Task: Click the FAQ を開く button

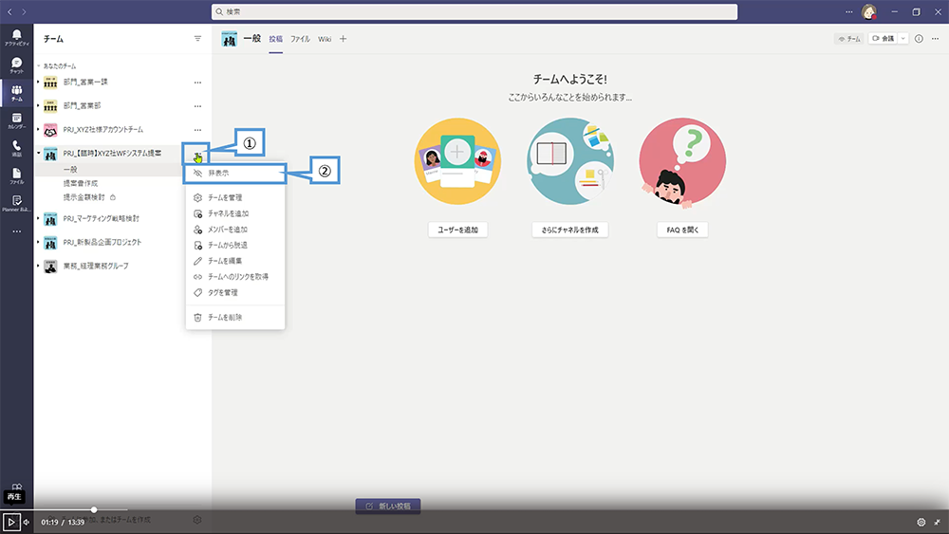Action: (x=682, y=230)
